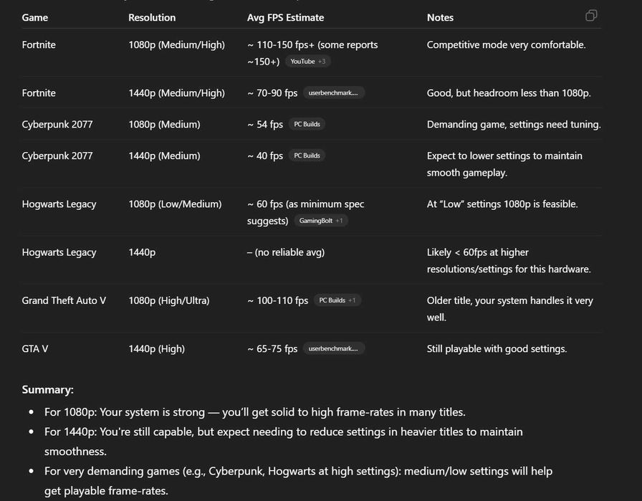Click the Summary heading
Image resolution: width=642 pixels, height=501 pixels.
click(47, 390)
